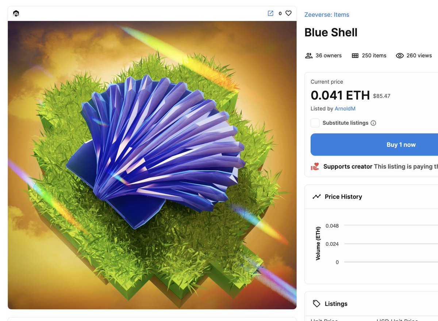Enable the Substitute listings checkbox
The width and height of the screenshot is (438, 321).
315,123
